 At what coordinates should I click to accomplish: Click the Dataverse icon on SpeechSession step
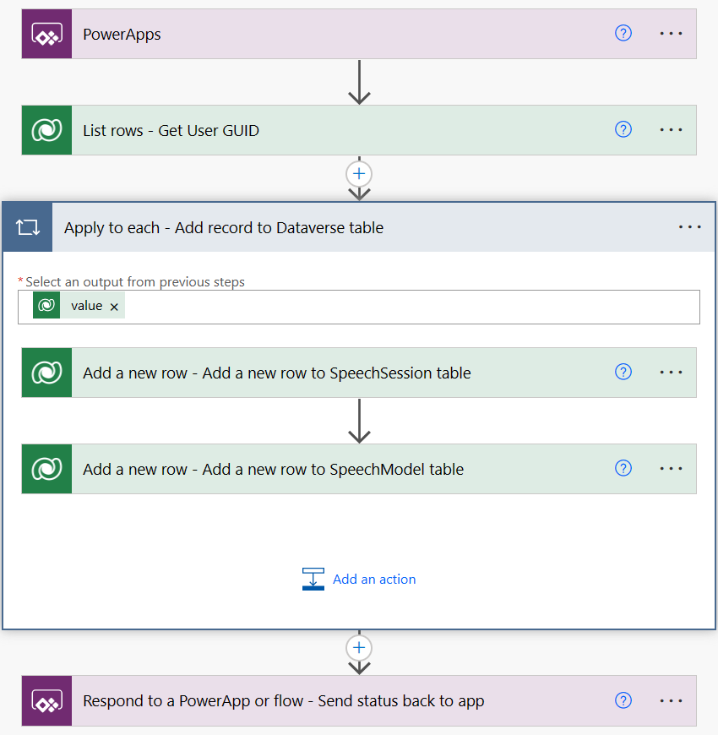click(46, 372)
